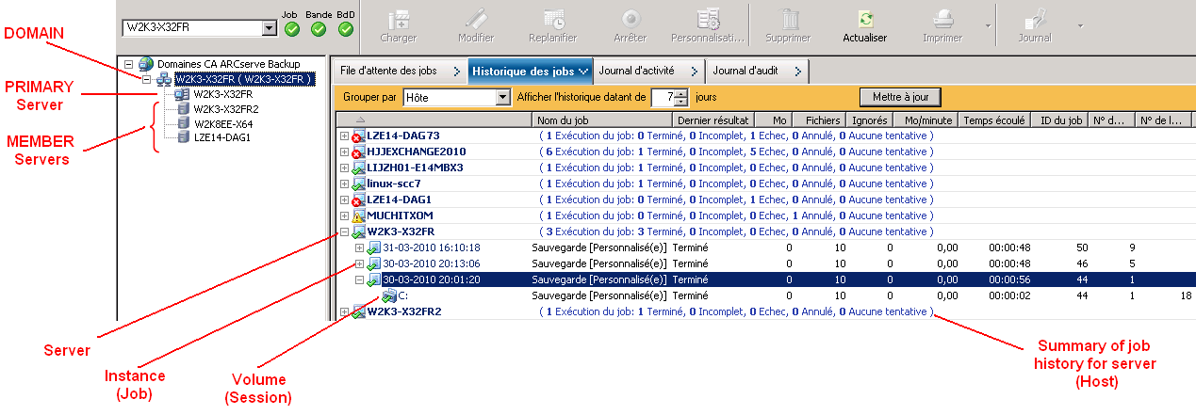Sort by the Fichiers column header

coord(817,120)
